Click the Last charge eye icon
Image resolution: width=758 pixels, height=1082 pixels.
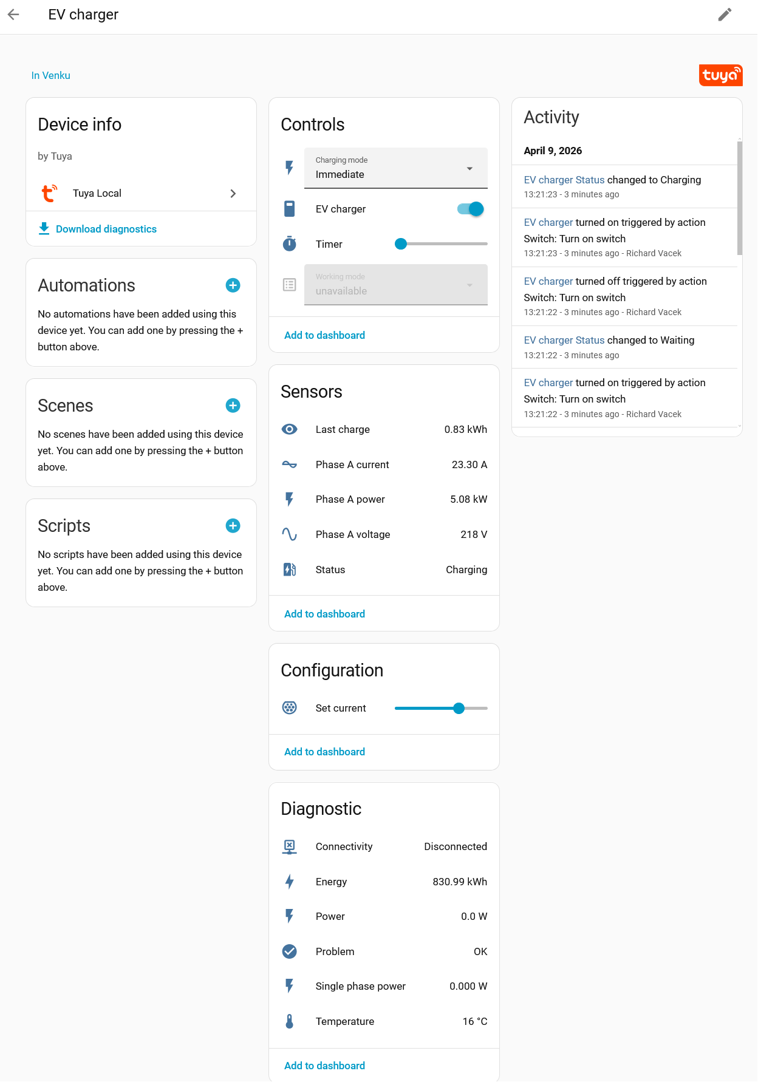[x=290, y=429]
